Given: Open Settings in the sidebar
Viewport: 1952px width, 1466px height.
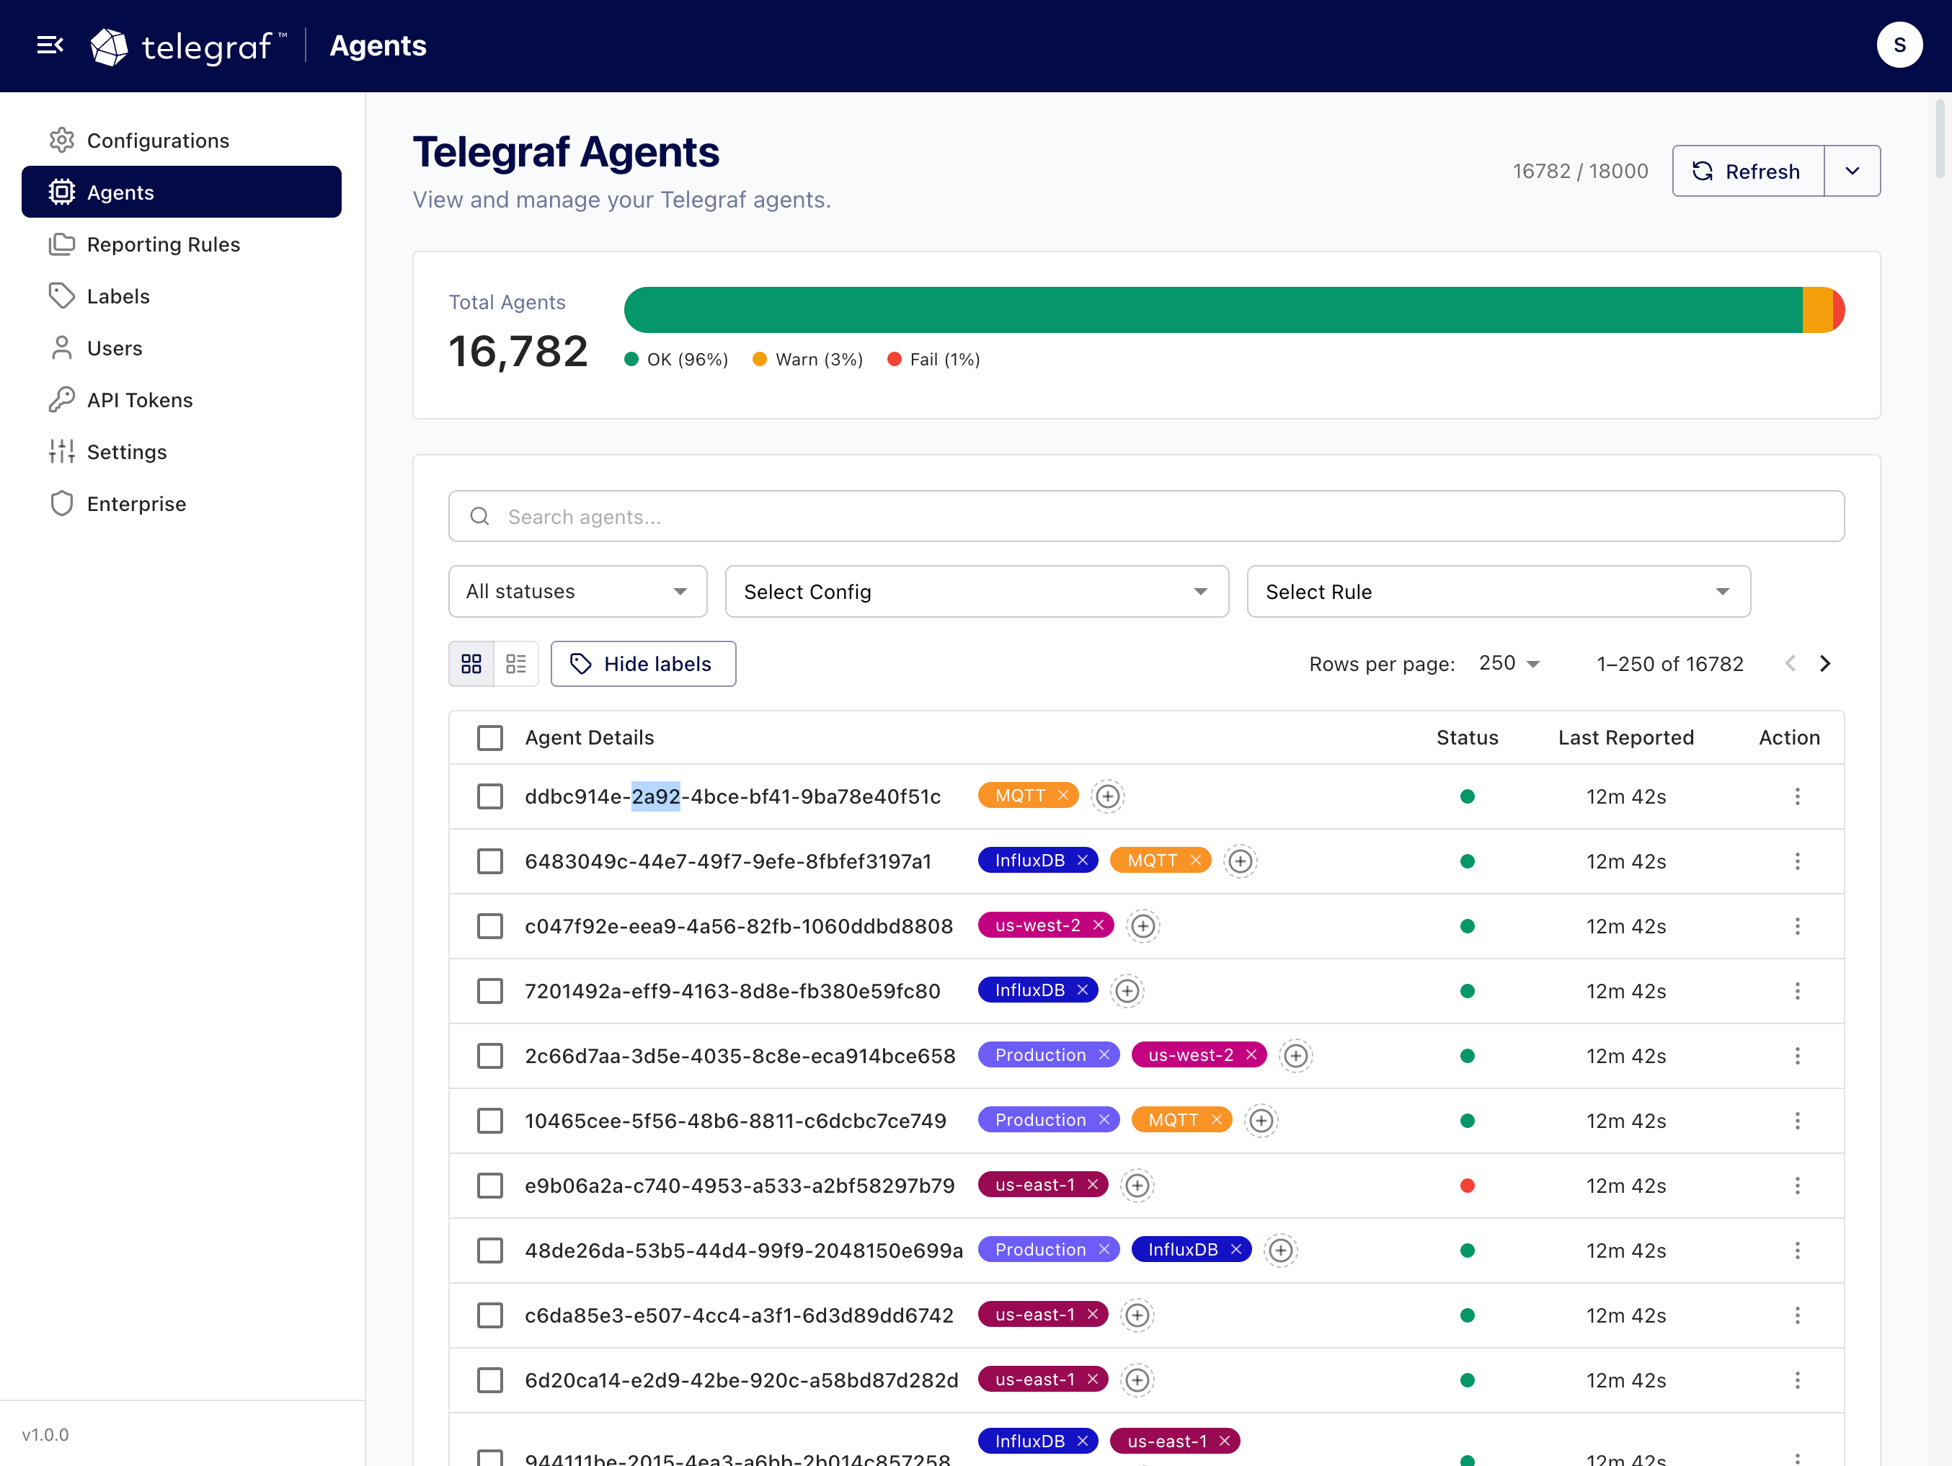Looking at the screenshot, I should tap(182, 452).
